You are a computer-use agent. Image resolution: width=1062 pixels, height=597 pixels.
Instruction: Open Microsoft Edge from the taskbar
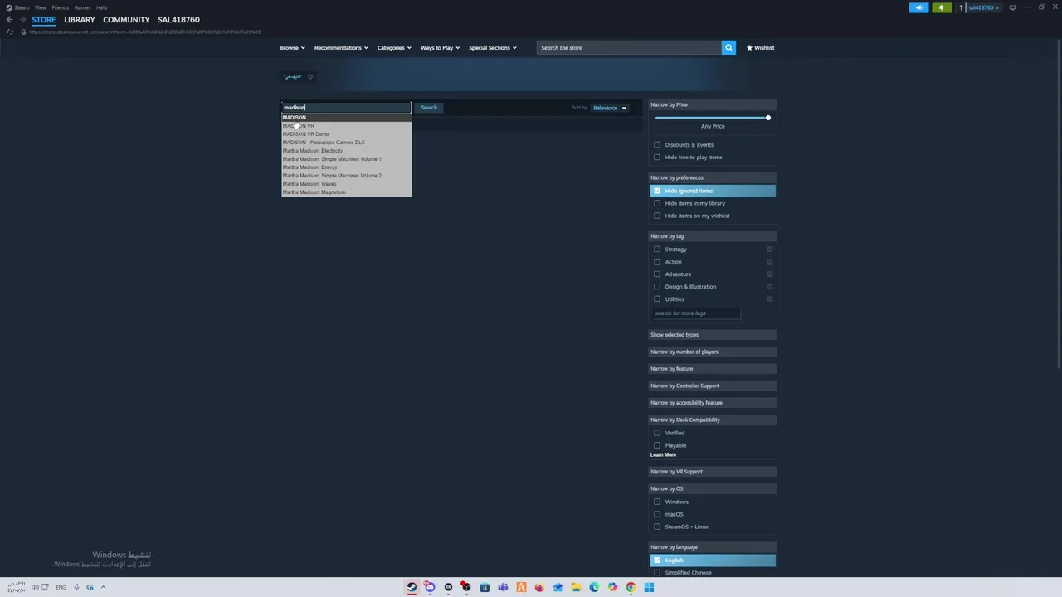point(594,587)
